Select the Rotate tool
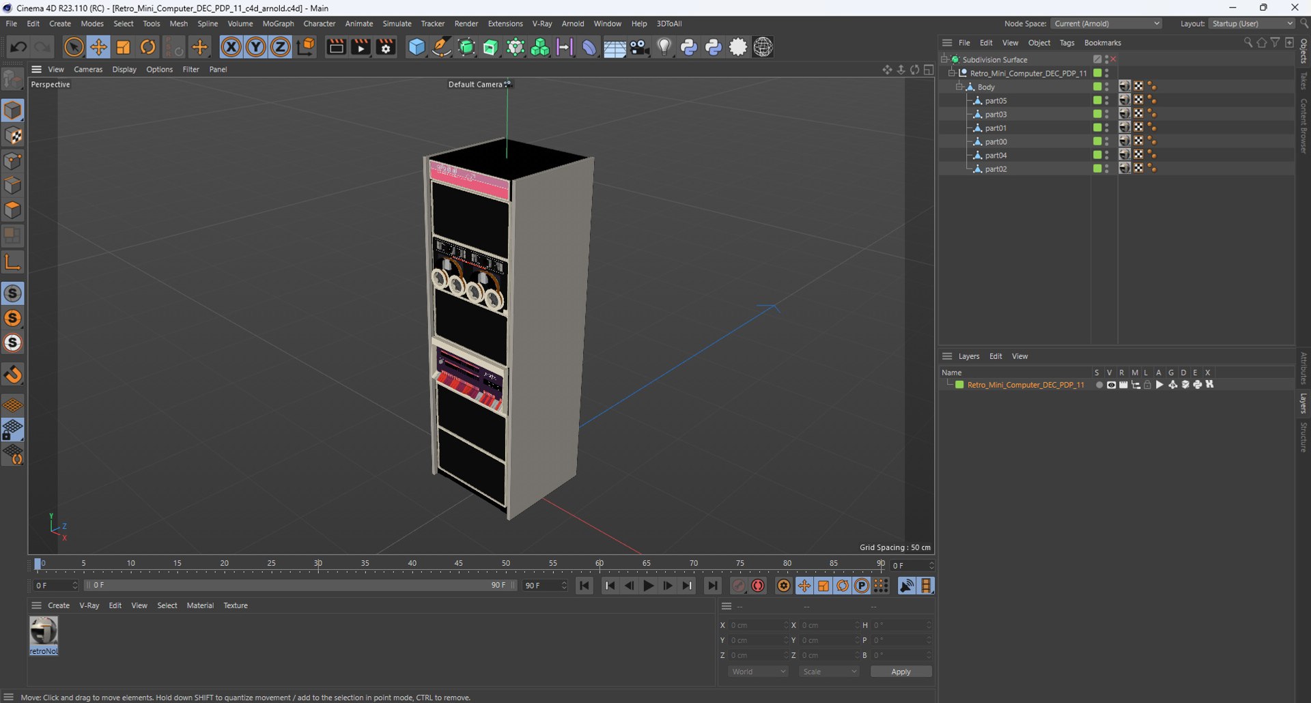Image resolution: width=1311 pixels, height=703 pixels. pyautogui.click(x=147, y=47)
